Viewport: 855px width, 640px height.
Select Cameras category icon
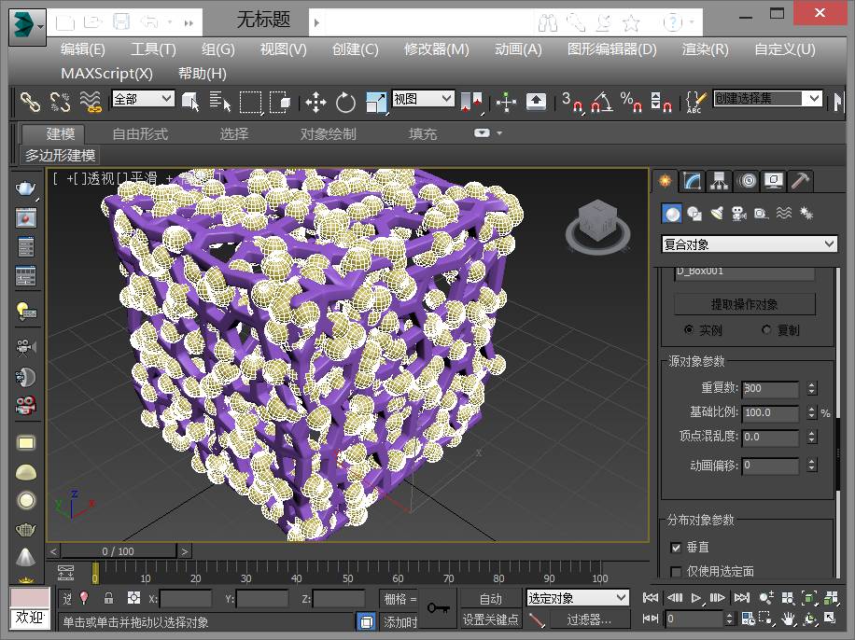739,214
